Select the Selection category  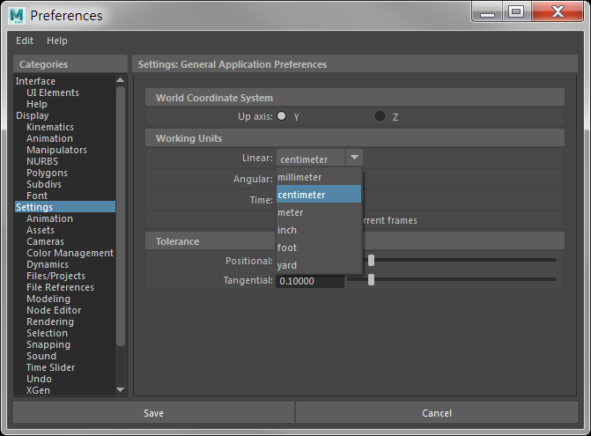pos(47,333)
